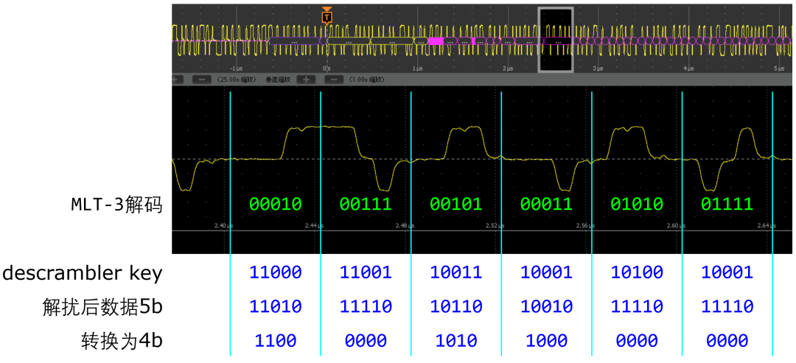Select descrambler key value 11001
This screenshot has height=363, width=796.
click(x=366, y=272)
